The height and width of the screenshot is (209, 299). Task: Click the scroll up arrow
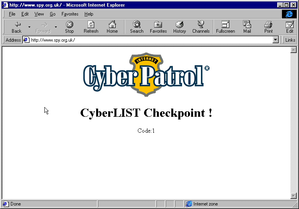293,50
